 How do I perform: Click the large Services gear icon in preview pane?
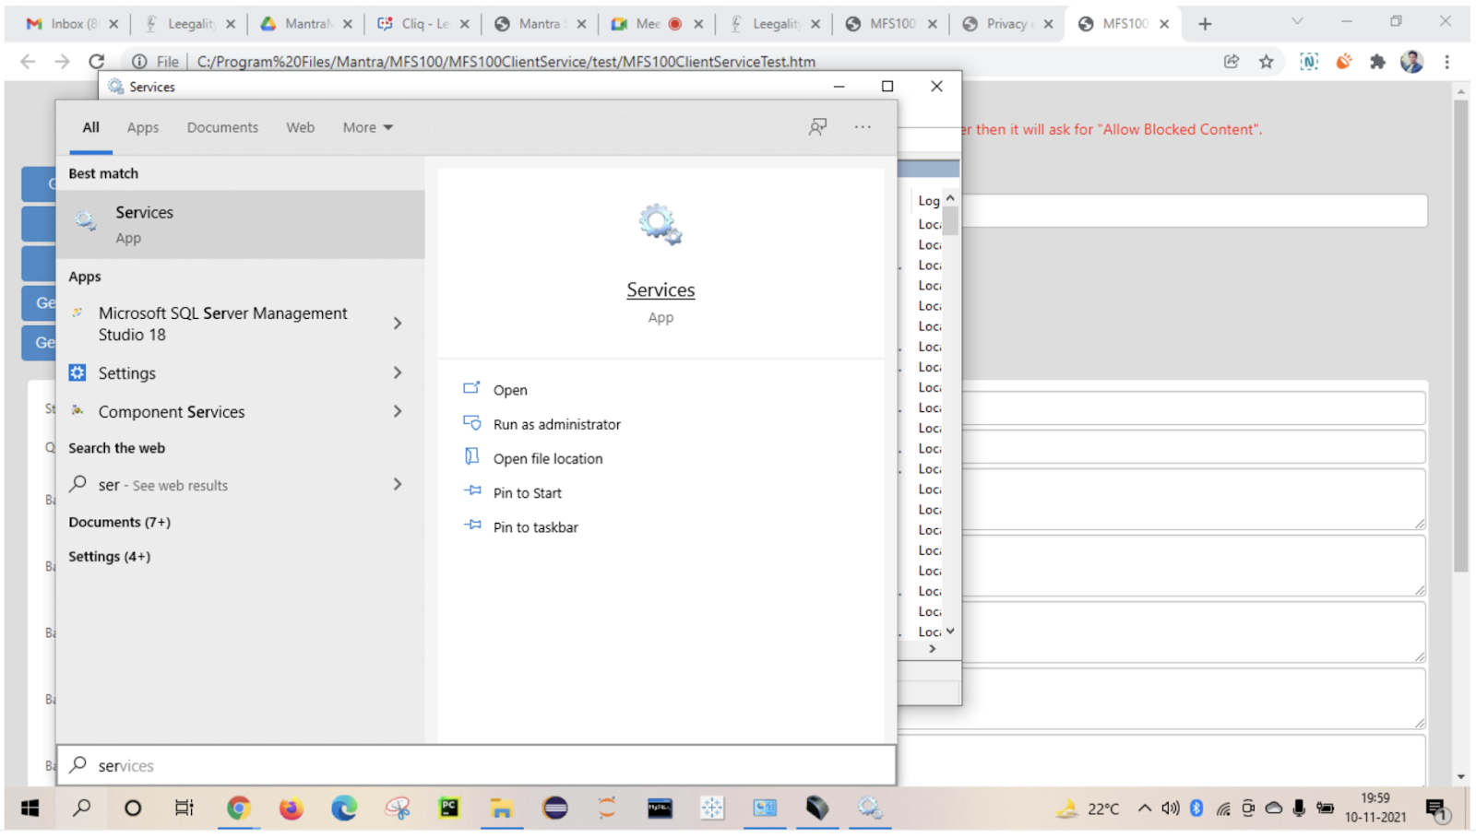pyautogui.click(x=660, y=224)
